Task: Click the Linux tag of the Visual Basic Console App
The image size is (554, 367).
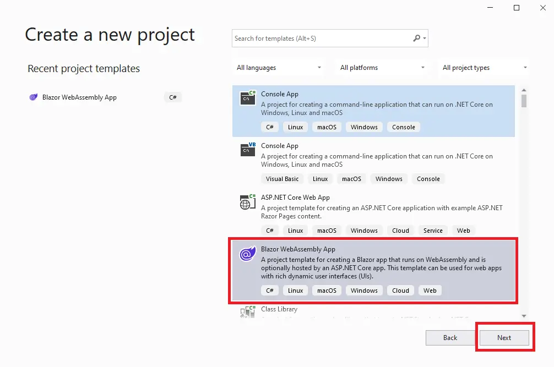Action: coord(320,179)
